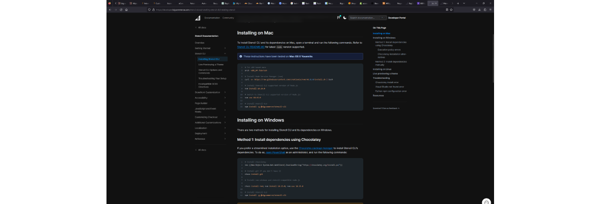Open the Community header menu
This screenshot has height=204, width=600.
[x=228, y=18]
